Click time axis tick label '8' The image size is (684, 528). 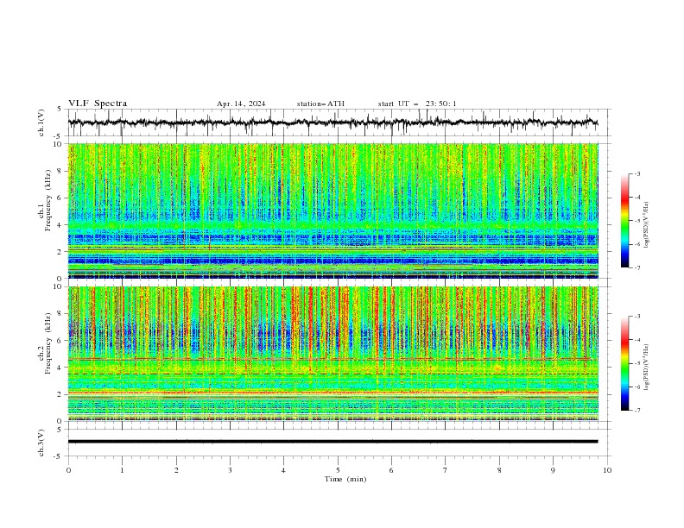[x=499, y=470]
